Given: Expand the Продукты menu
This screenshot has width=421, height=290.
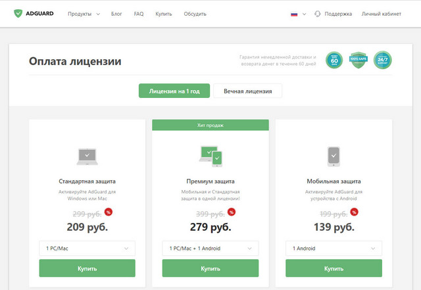Looking at the screenshot, I should coord(84,14).
